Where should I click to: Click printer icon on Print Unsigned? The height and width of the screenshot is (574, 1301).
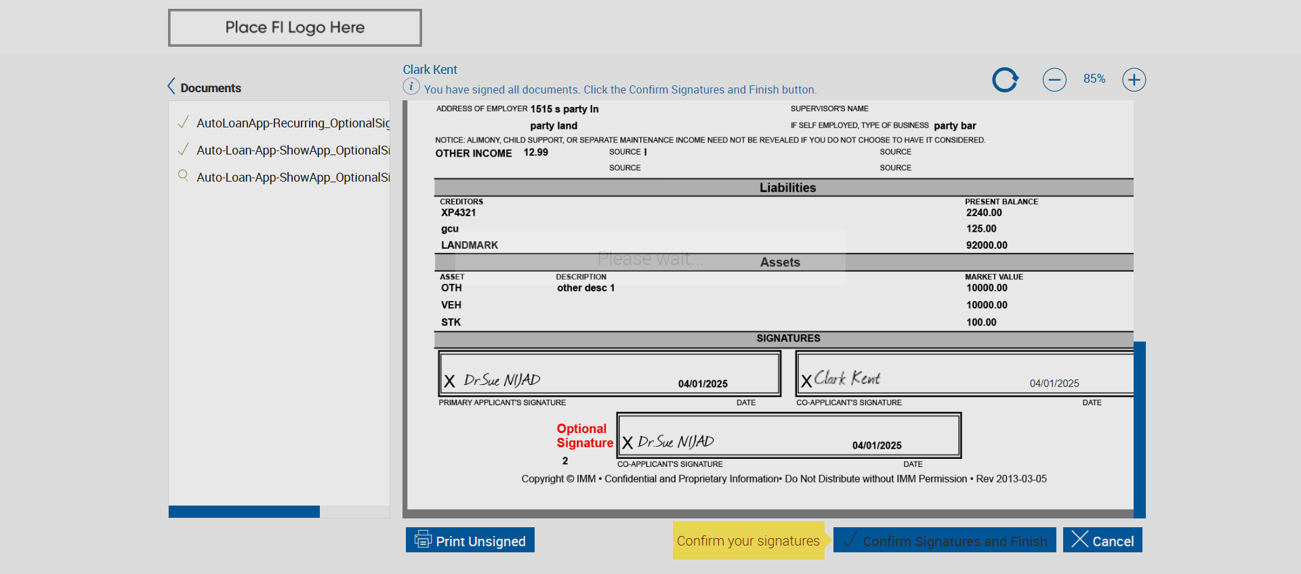click(x=423, y=539)
